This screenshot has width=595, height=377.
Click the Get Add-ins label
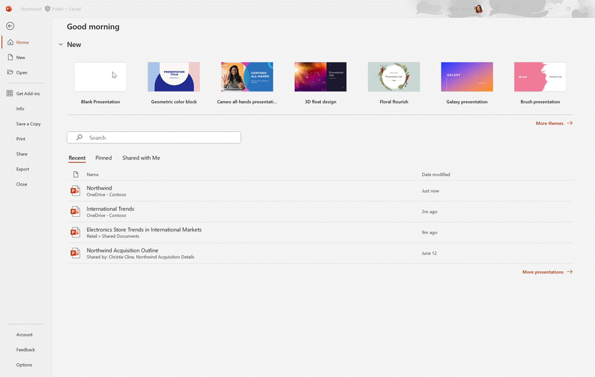point(28,93)
